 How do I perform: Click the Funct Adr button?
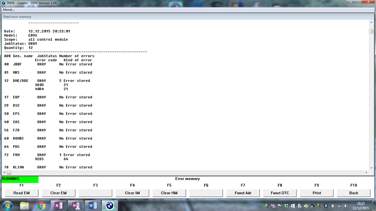[x=243, y=193]
